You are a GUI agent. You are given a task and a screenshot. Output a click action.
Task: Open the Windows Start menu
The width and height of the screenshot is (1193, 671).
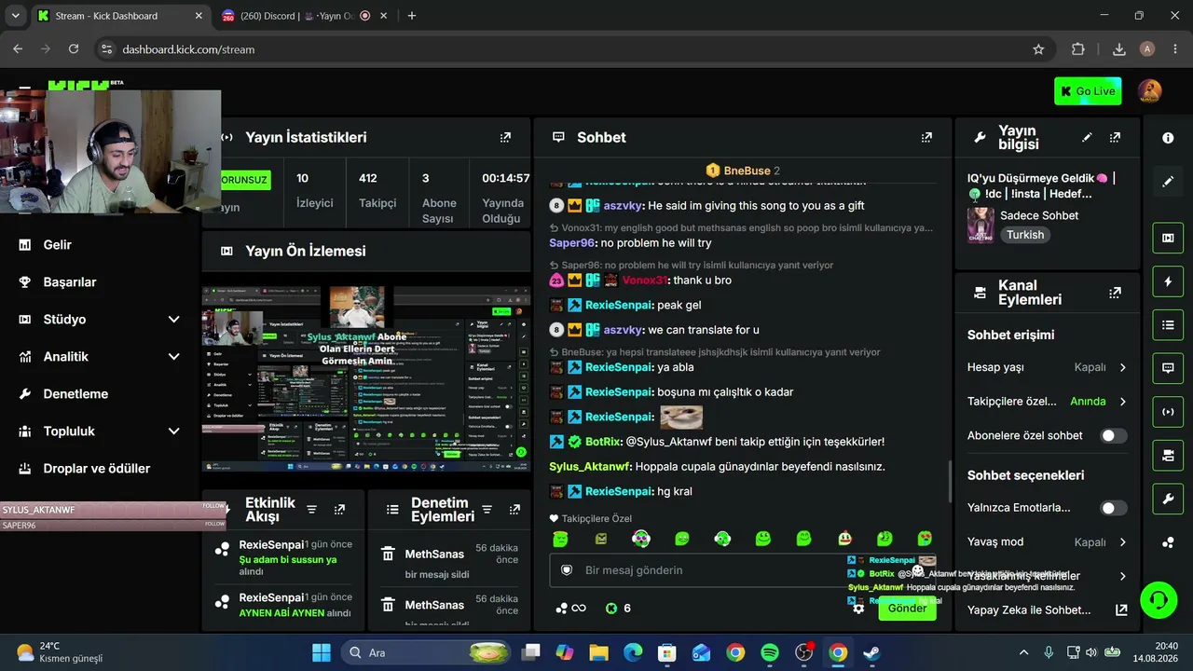click(x=322, y=652)
